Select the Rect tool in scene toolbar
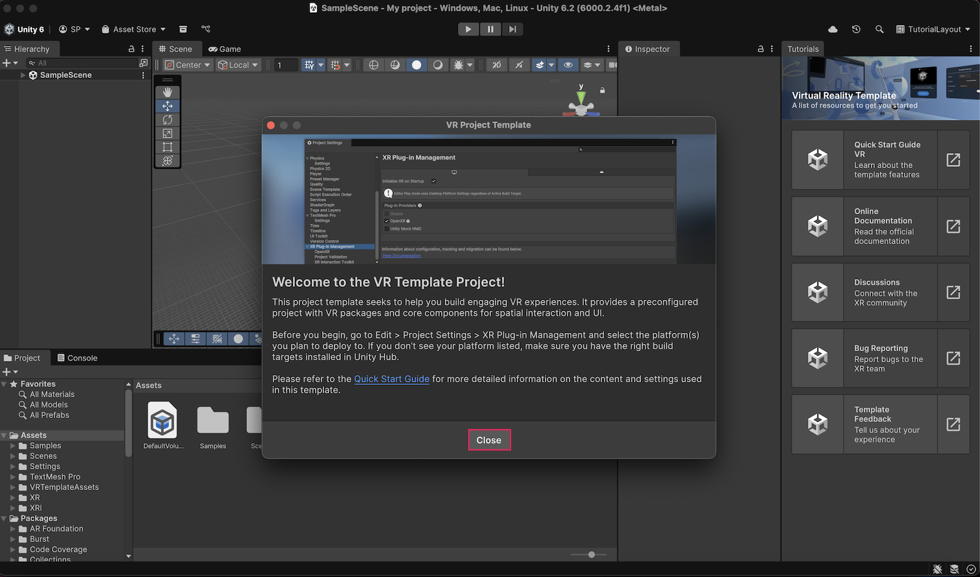Screen dimensions: 980x577 [168, 147]
